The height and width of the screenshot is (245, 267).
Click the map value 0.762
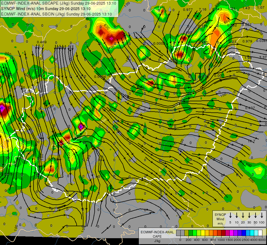tap(53, 159)
